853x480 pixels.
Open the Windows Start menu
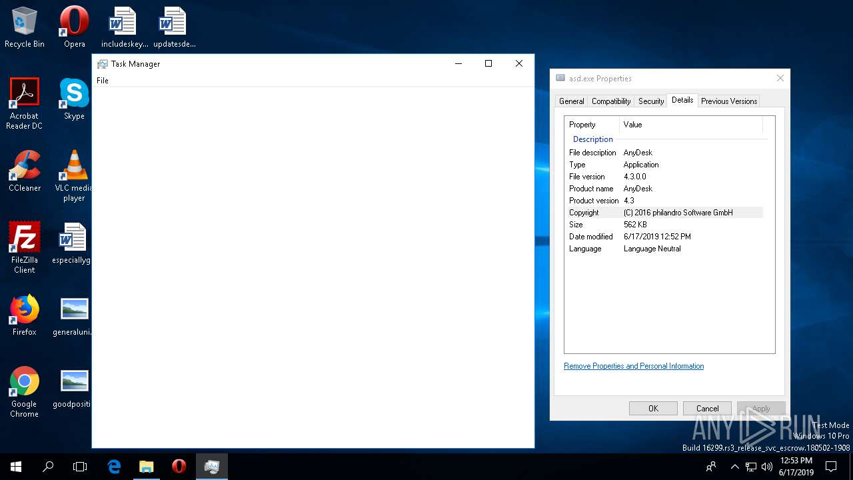[16, 467]
